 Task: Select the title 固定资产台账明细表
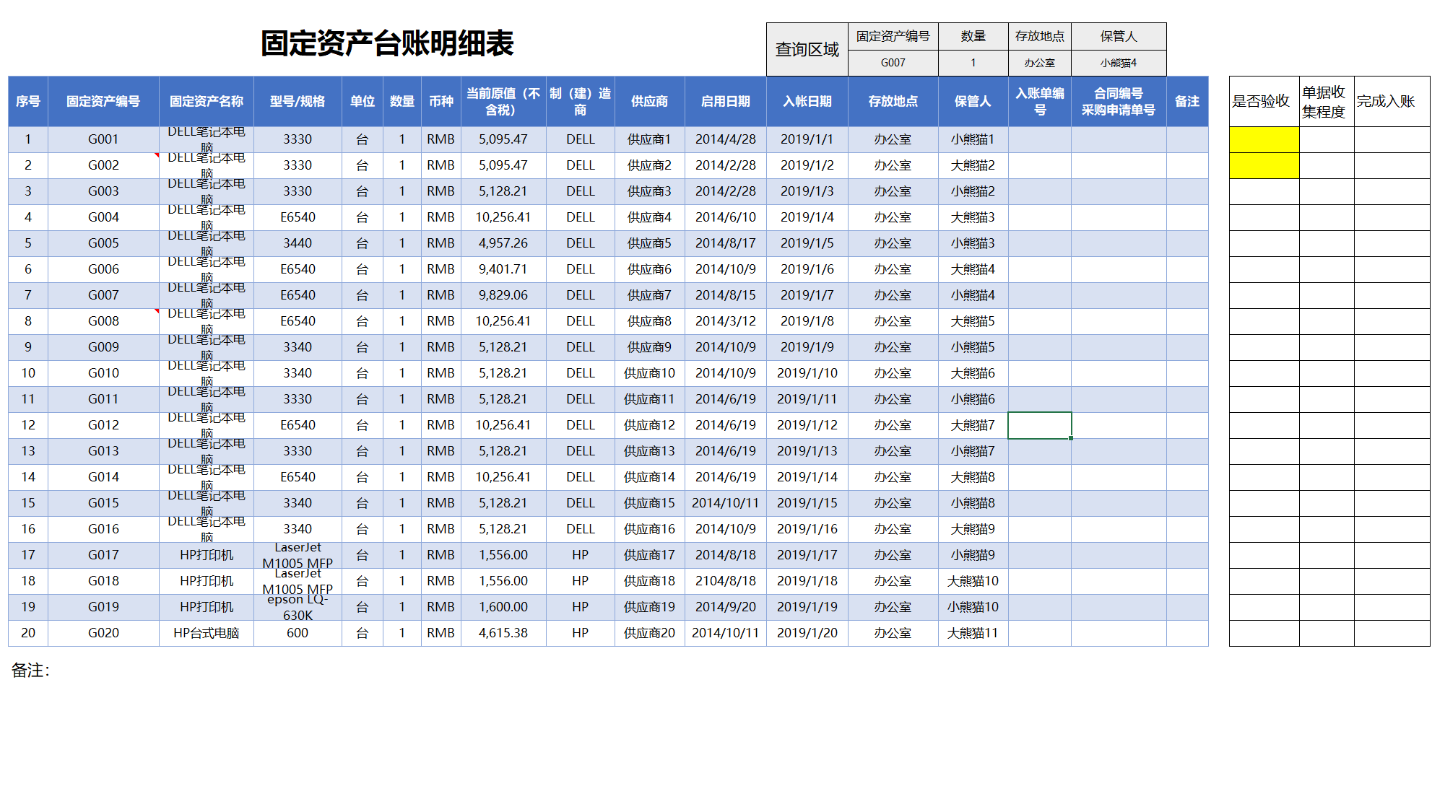387,43
